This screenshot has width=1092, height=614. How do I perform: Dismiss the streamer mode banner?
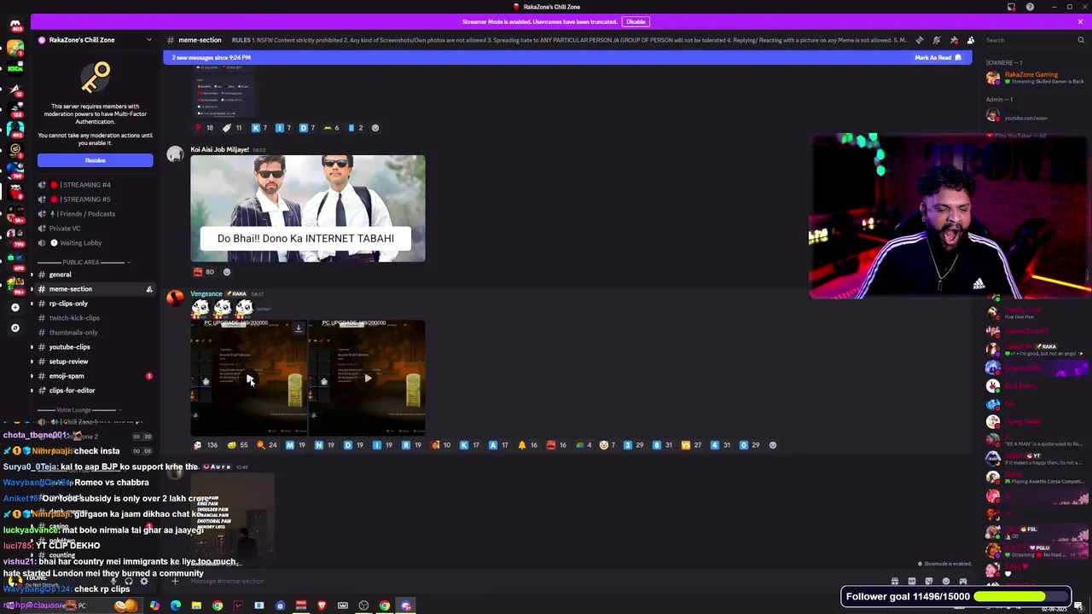[1080, 21]
